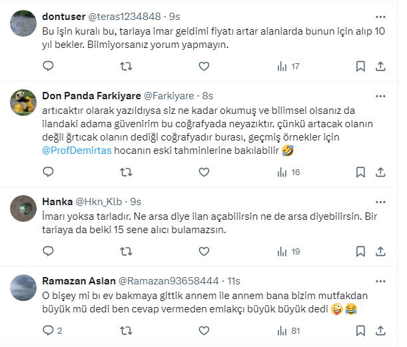Retweet dontuser's tweet
407x347 pixels.
coord(125,67)
